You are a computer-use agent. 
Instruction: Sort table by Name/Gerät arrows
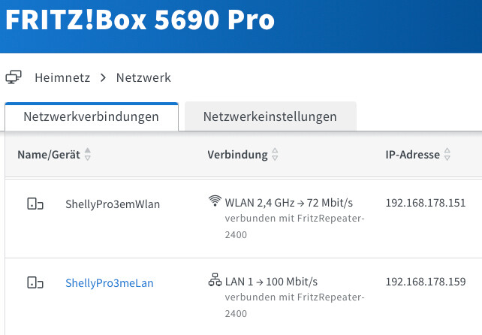[88, 155]
